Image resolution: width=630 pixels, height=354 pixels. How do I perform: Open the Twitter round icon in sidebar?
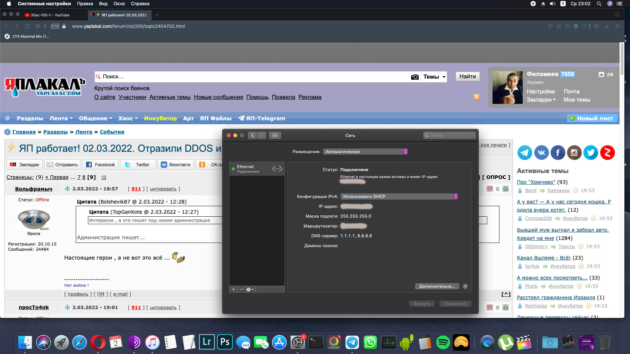pos(591,153)
